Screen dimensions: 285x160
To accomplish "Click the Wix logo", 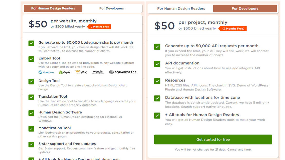I will pos(81,72).
